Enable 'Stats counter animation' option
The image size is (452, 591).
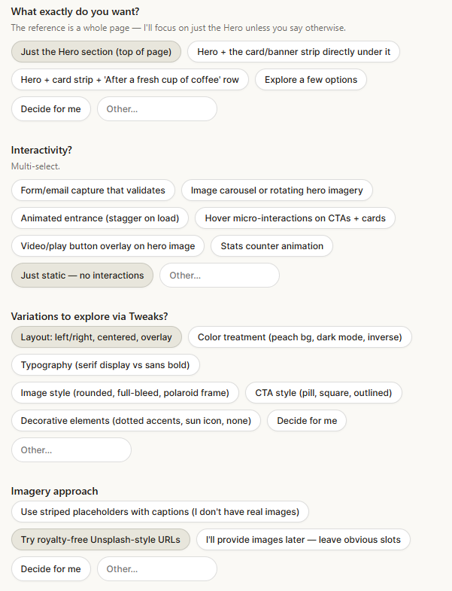[x=272, y=246]
